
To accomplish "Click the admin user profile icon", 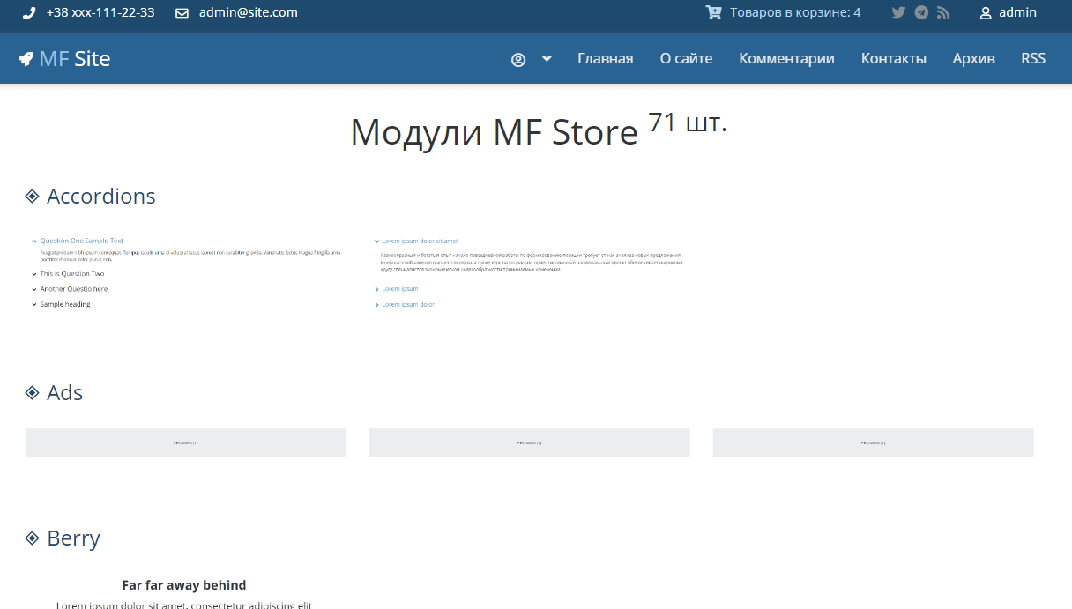I will [x=986, y=13].
